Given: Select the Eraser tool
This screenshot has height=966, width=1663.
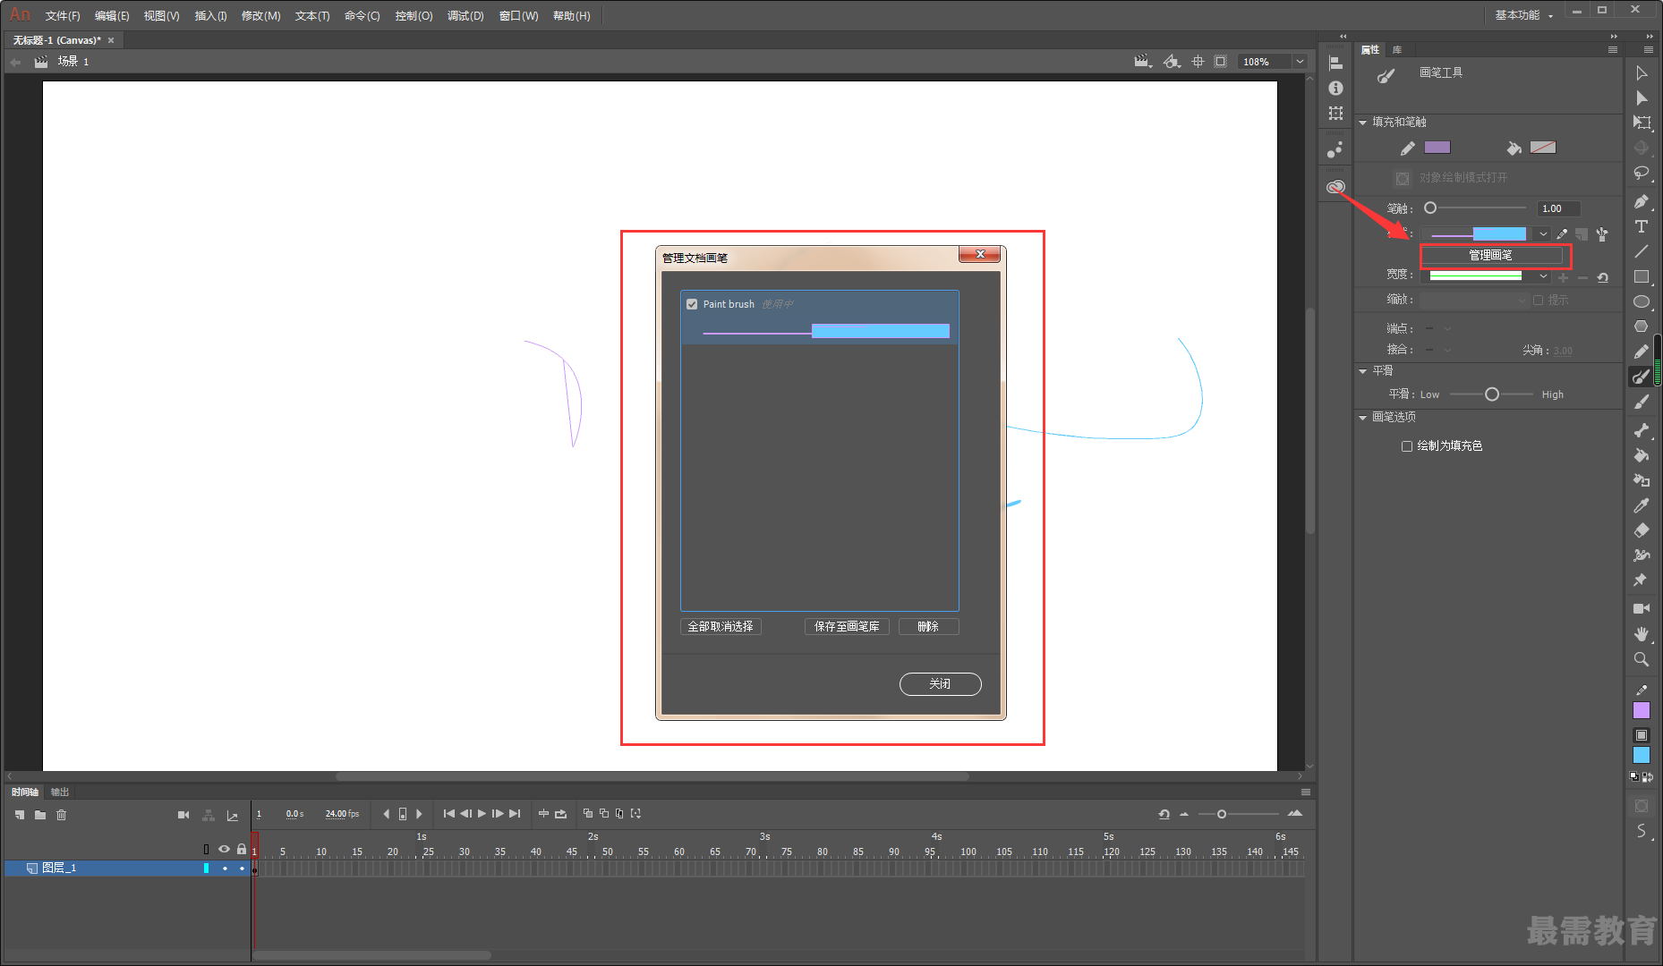Looking at the screenshot, I should (x=1642, y=530).
